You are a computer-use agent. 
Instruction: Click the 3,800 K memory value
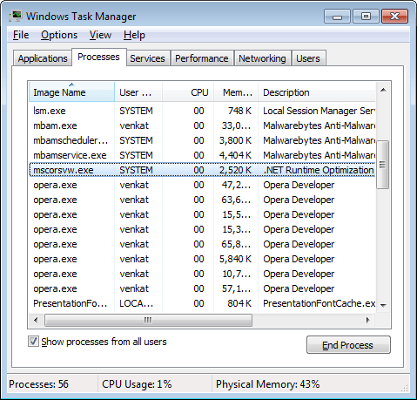tap(235, 140)
